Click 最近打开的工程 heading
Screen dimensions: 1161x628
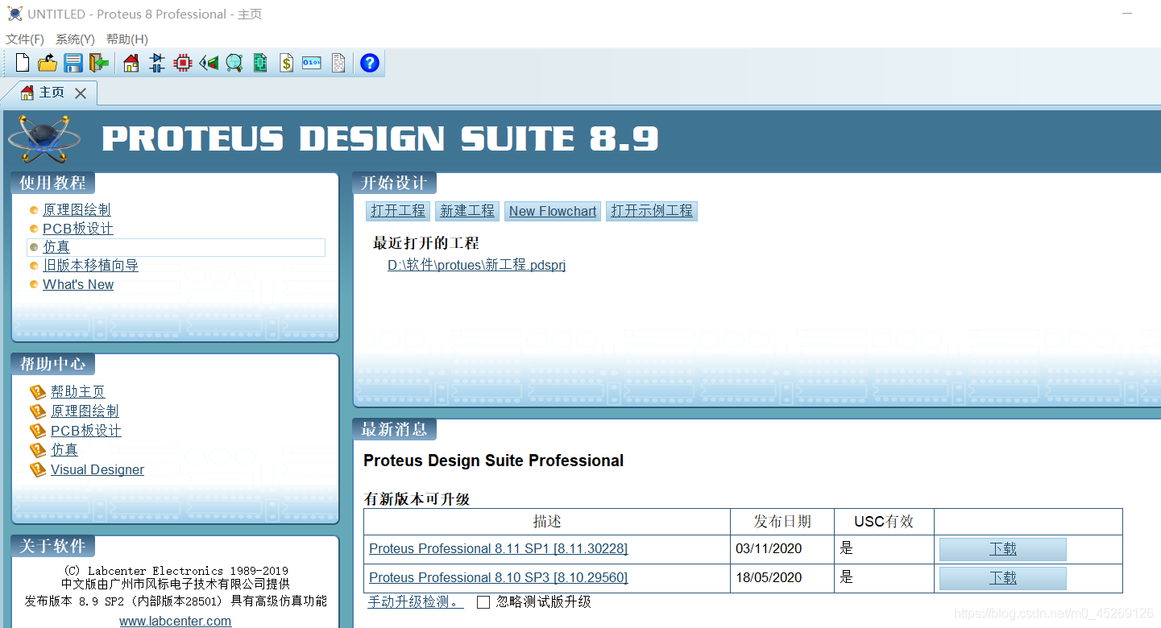[425, 242]
